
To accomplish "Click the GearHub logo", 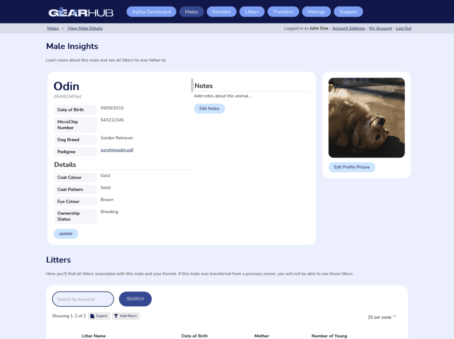I will click(x=81, y=12).
